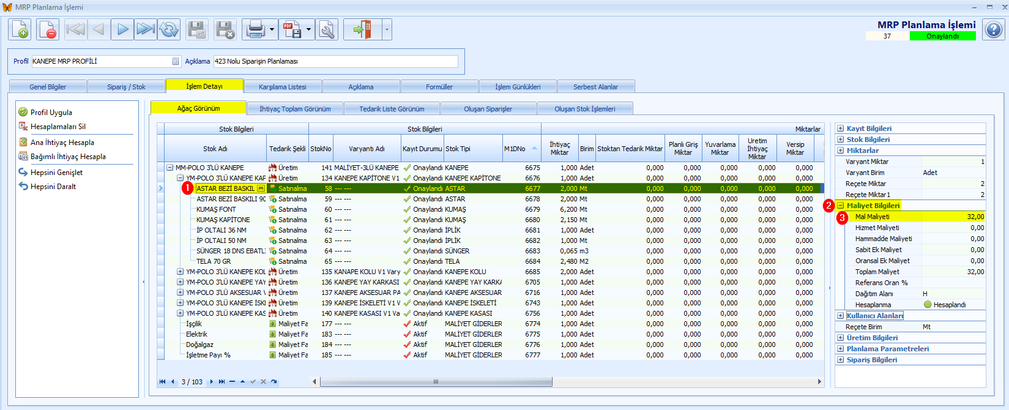The image size is (1009, 410).
Task: Open the Formüller tab
Action: tap(439, 87)
